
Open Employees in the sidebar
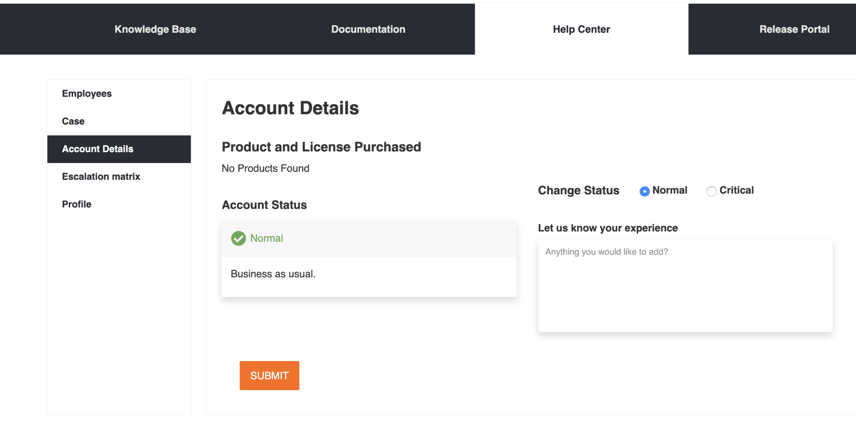click(x=87, y=94)
